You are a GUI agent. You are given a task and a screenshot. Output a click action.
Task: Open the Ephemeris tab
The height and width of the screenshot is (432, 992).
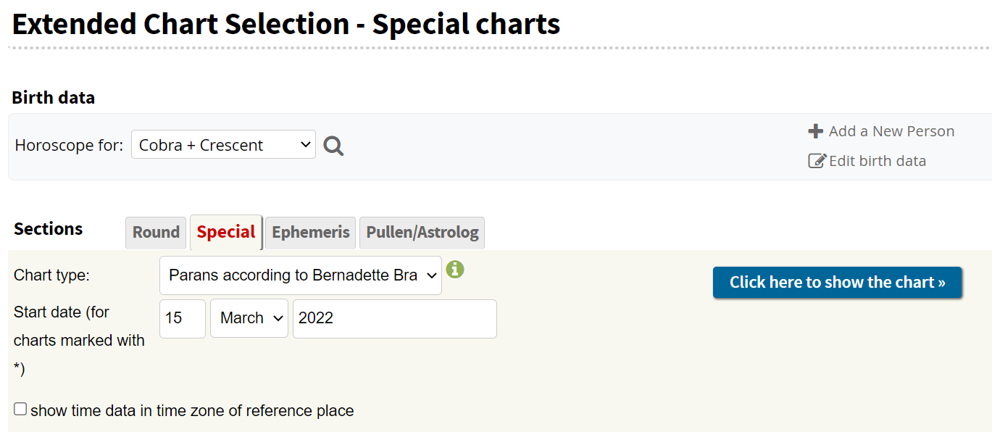coord(310,233)
